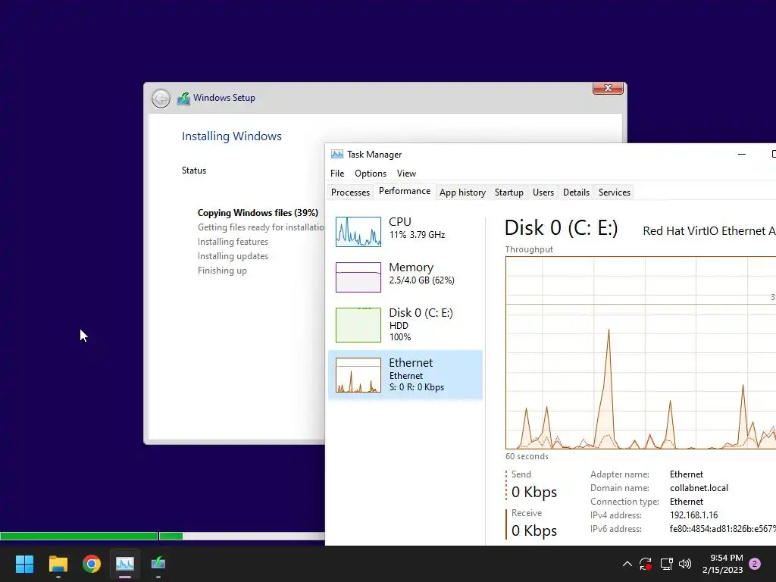776x582 pixels.
Task: Open the Options menu in Task Manager
Action: point(370,174)
